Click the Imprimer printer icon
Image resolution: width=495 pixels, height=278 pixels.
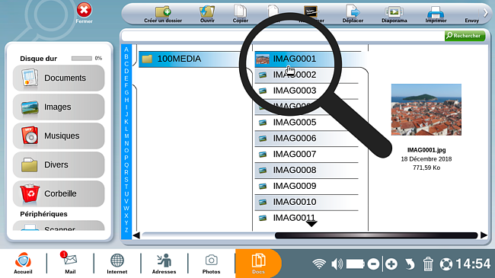coord(436,12)
